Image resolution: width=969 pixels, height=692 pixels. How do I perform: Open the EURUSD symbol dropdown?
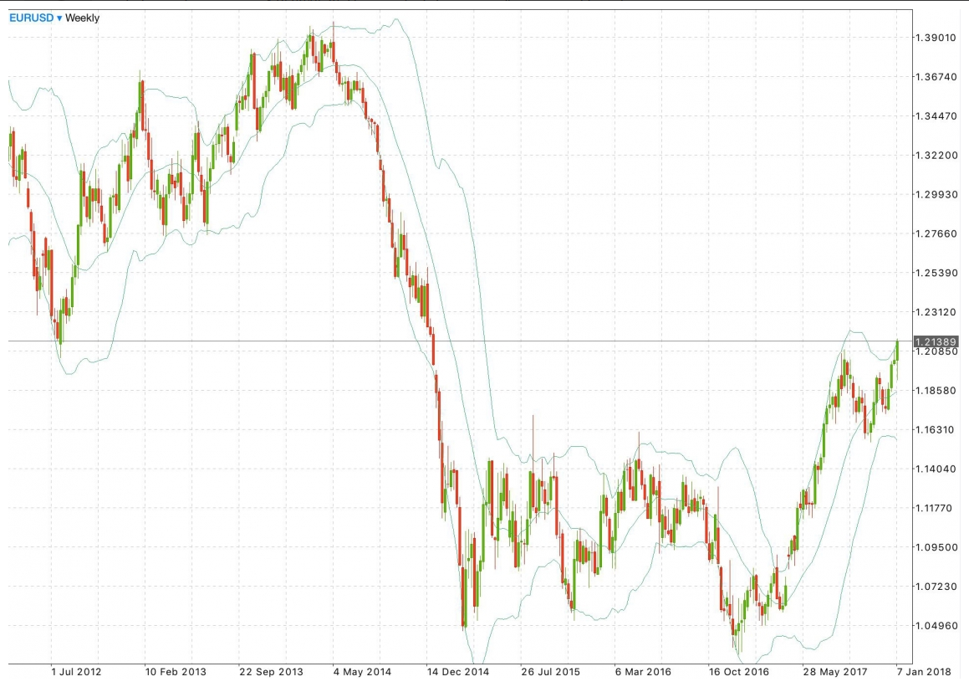click(x=36, y=18)
